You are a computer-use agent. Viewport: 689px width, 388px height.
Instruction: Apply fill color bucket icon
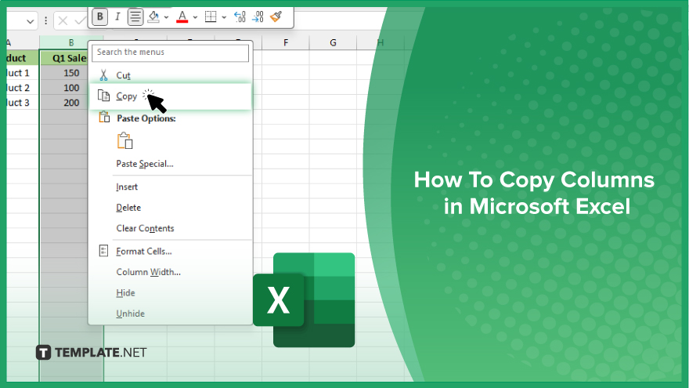pyautogui.click(x=153, y=17)
